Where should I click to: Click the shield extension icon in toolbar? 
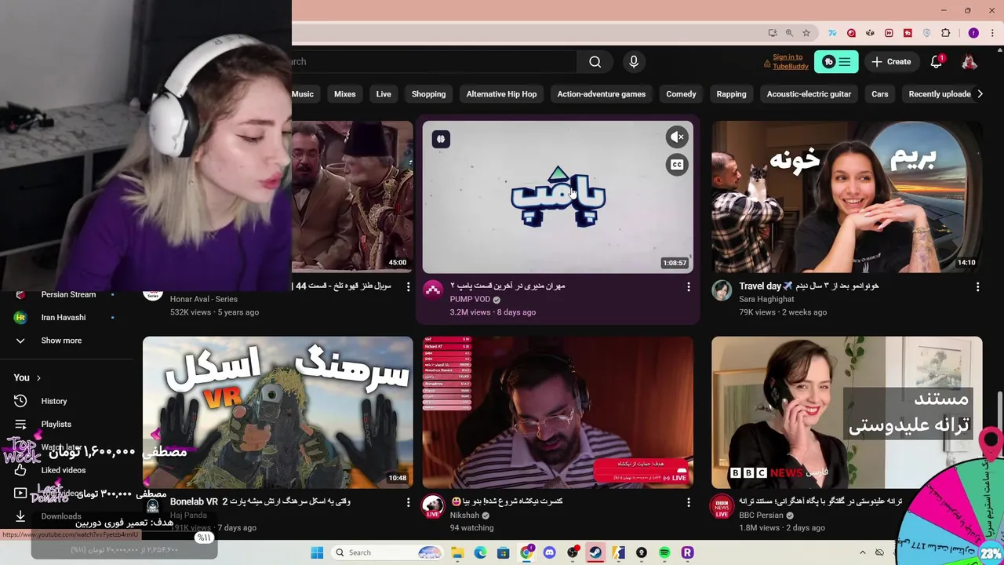[x=926, y=33]
